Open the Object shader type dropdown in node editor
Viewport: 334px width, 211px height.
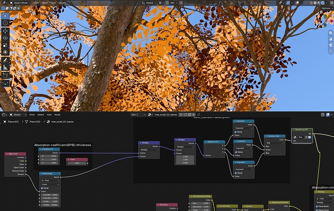18,115
